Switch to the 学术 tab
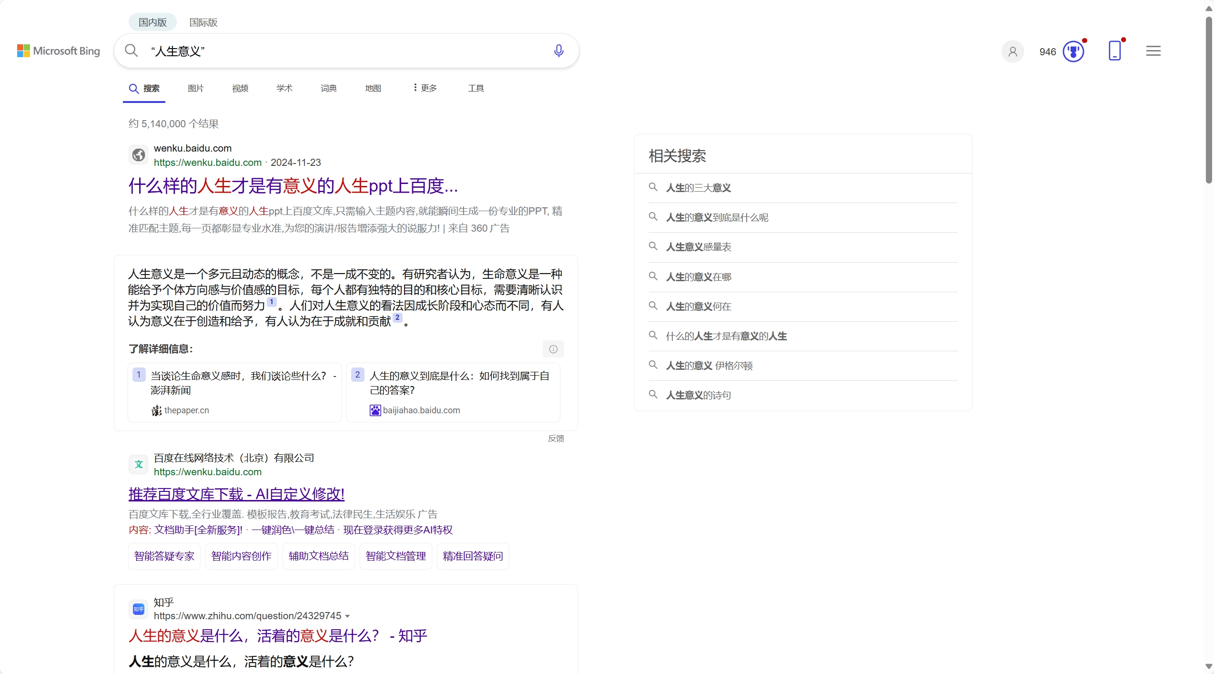Screen dimensions: 1214x674 tap(284, 88)
